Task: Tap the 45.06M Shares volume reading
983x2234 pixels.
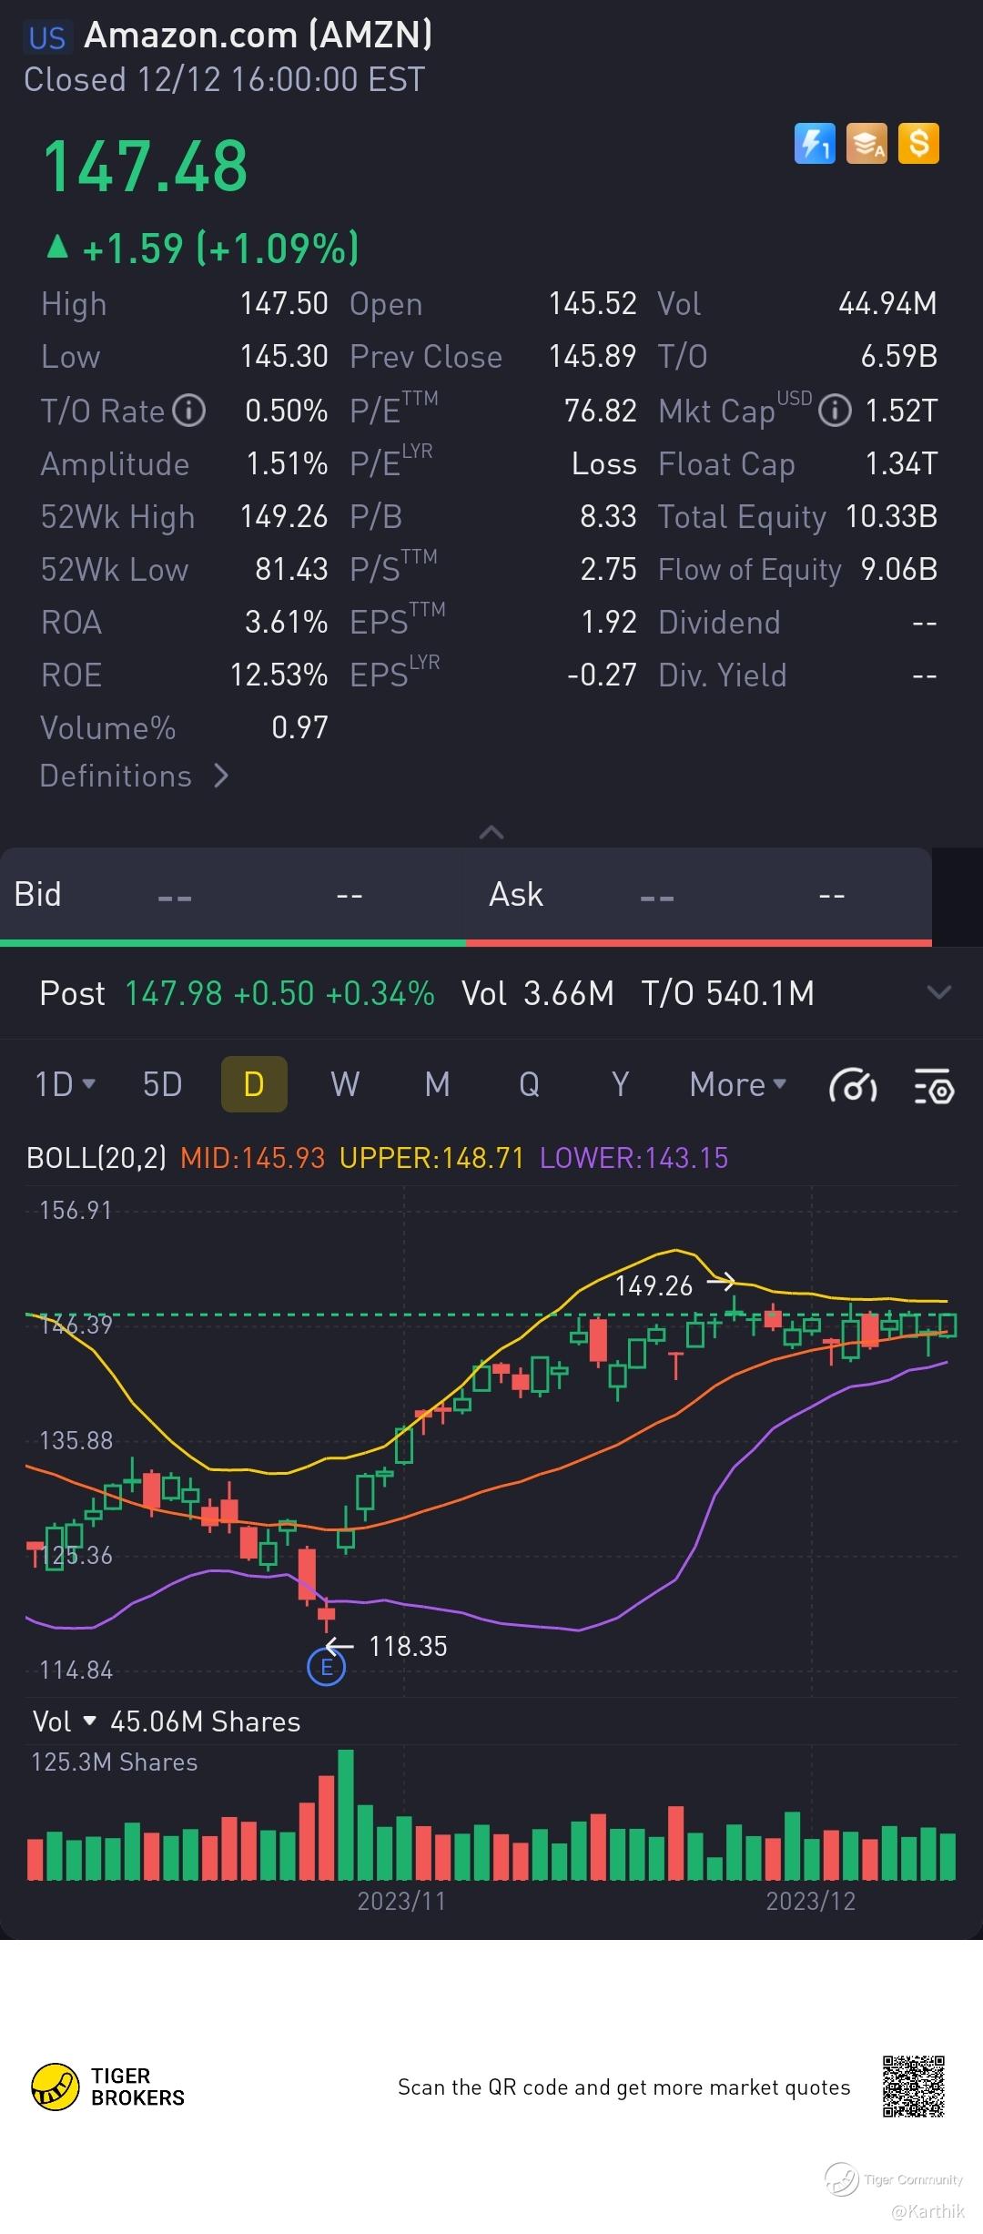Action: coord(205,1721)
